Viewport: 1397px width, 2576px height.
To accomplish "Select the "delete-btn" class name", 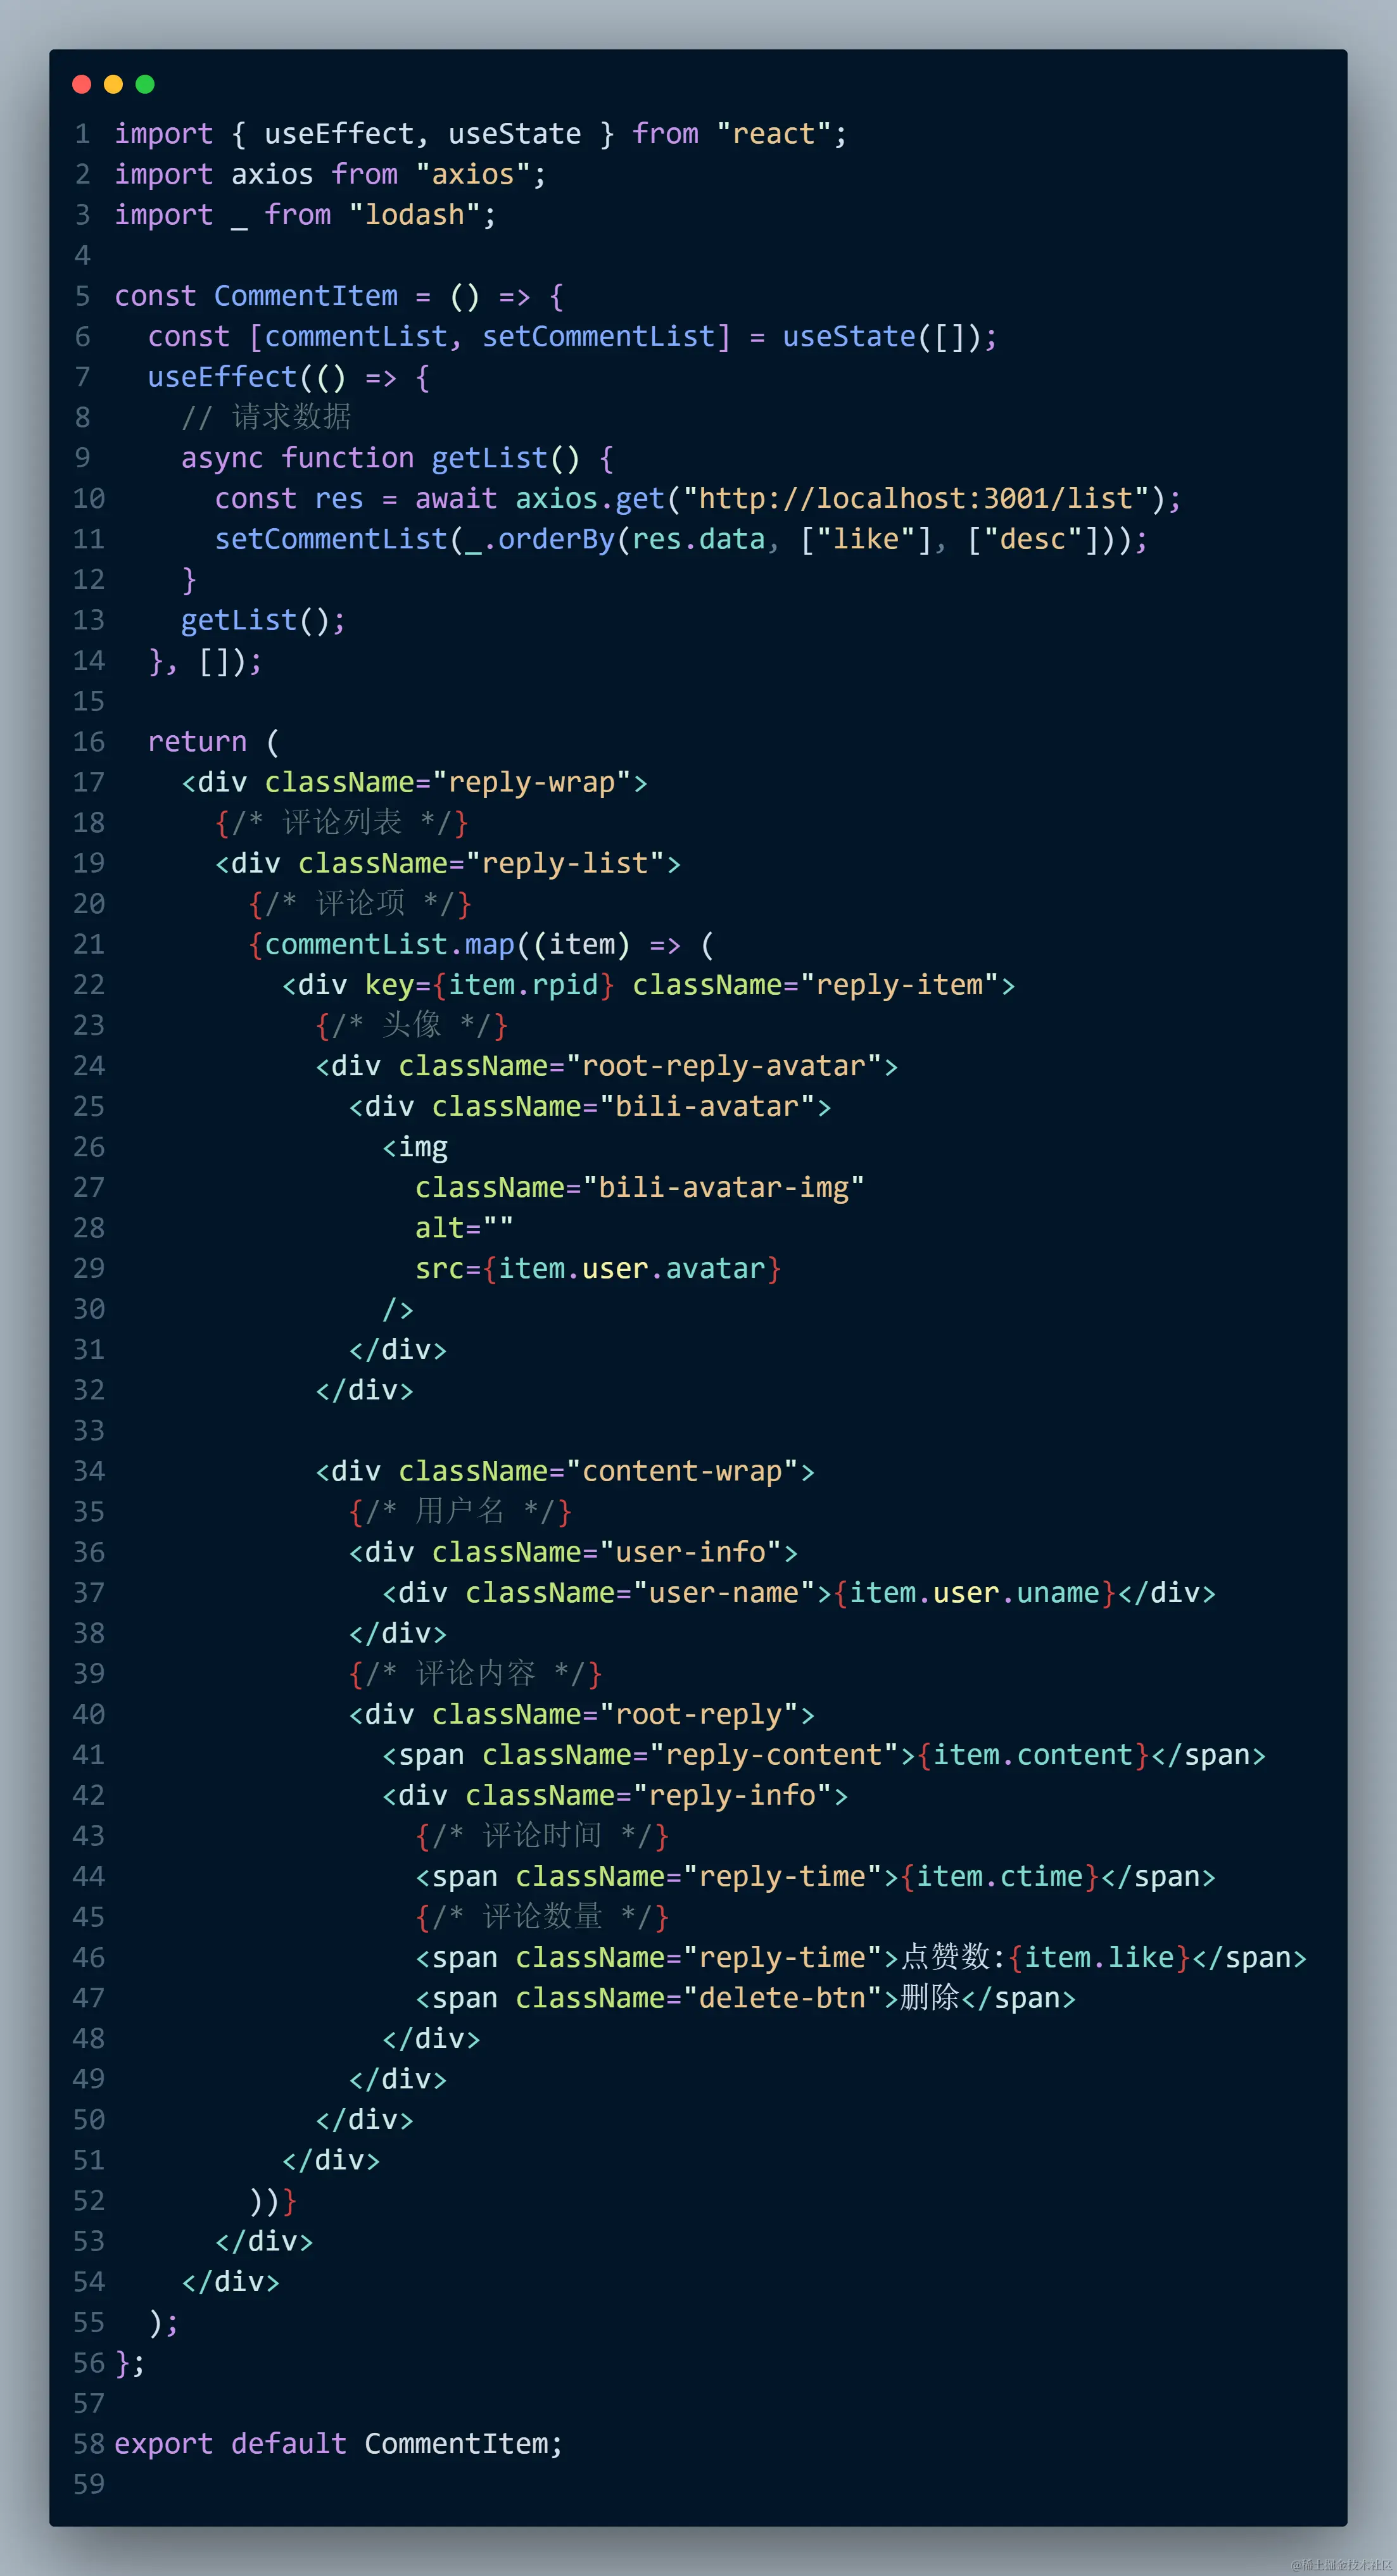I will point(782,1997).
